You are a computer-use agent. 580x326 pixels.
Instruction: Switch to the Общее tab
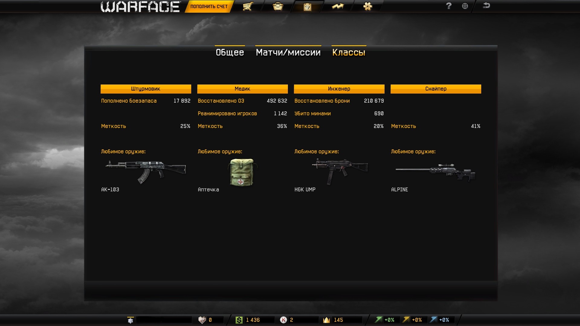(230, 52)
